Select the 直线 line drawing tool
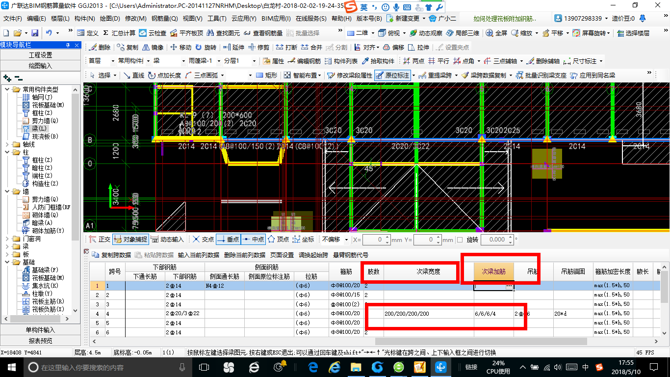Screen dimensions: 670x377 click(x=133, y=75)
